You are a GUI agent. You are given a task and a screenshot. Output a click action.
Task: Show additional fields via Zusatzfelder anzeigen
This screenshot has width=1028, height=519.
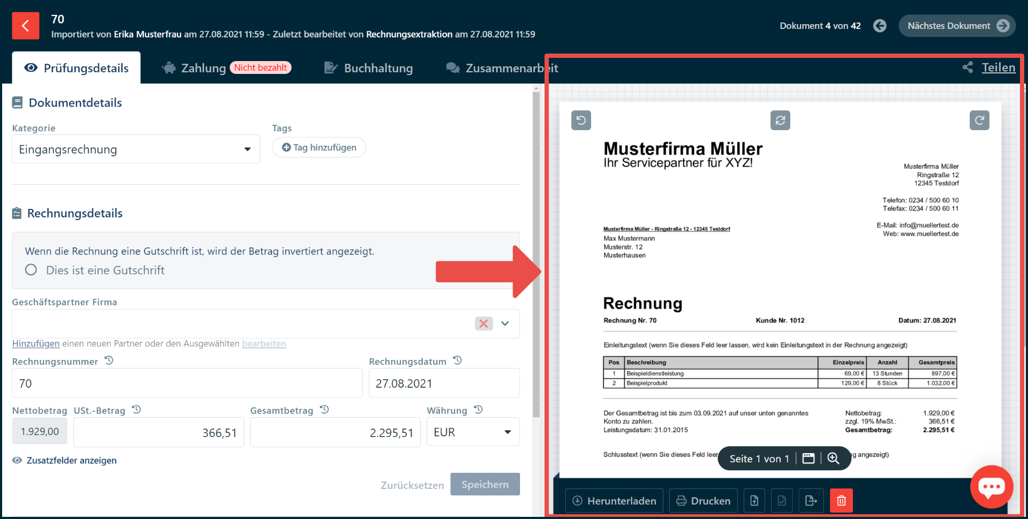pos(71,461)
